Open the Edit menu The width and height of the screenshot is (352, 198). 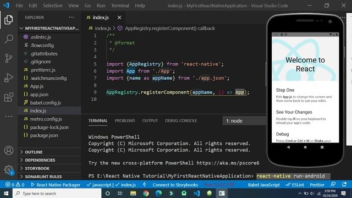(x=33, y=5)
